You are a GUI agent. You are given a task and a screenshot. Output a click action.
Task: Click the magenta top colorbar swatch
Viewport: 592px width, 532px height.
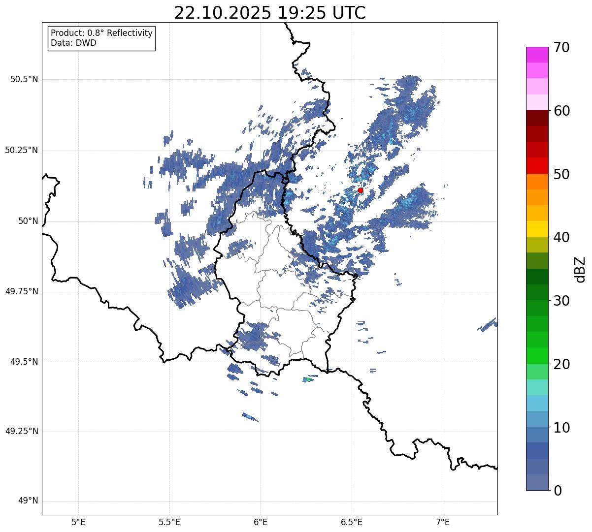pyautogui.click(x=537, y=55)
